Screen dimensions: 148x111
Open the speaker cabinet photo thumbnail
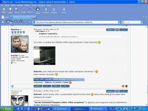coord(44,56)
